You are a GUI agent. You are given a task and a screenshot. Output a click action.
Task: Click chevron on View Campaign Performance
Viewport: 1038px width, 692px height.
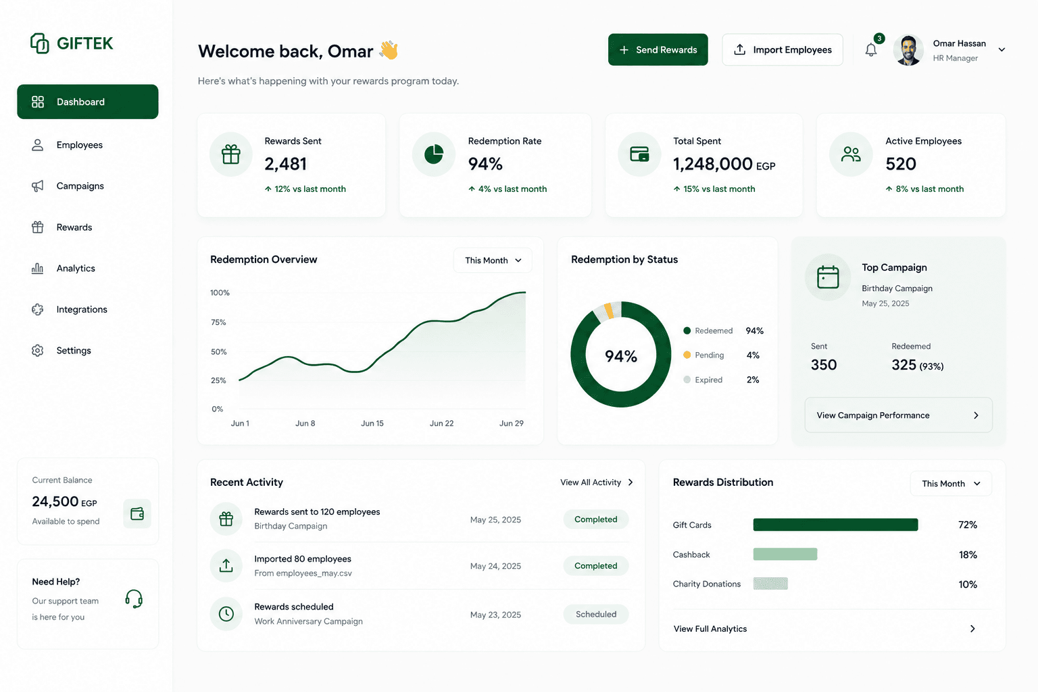(x=976, y=416)
